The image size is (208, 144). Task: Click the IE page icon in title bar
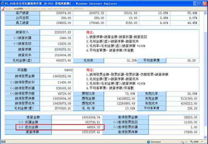coord(3,2)
